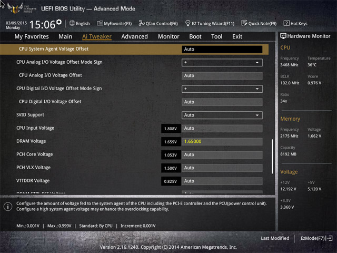Image resolution: width=337 pixels, height=253 pixels.
Task: Go to the Tool tab
Action: point(216,36)
